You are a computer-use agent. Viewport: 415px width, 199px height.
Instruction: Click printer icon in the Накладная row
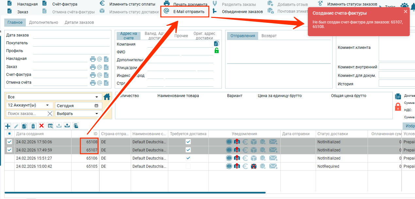pos(93,59)
